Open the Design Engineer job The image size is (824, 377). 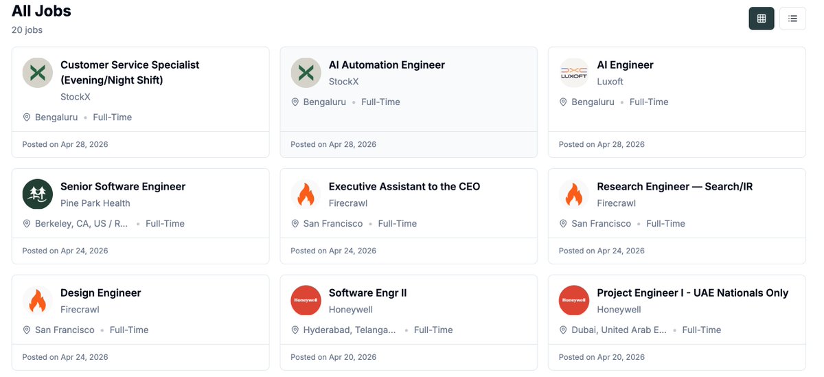[101, 293]
